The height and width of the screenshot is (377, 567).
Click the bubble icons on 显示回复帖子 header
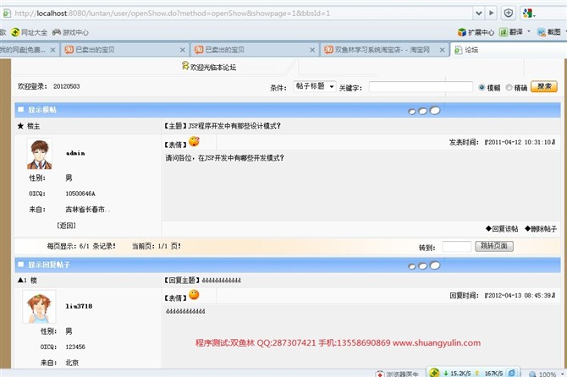coord(424,265)
